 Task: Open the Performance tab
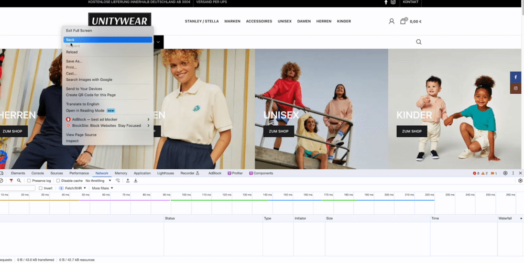pos(79,173)
